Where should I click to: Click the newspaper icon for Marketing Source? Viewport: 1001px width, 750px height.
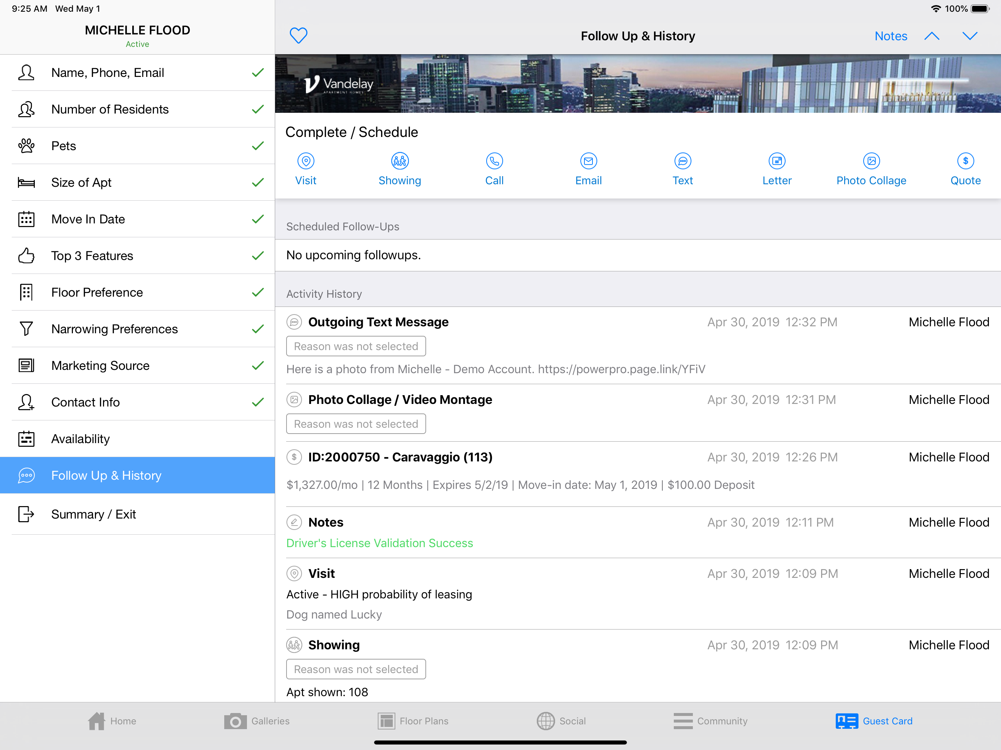coord(26,365)
